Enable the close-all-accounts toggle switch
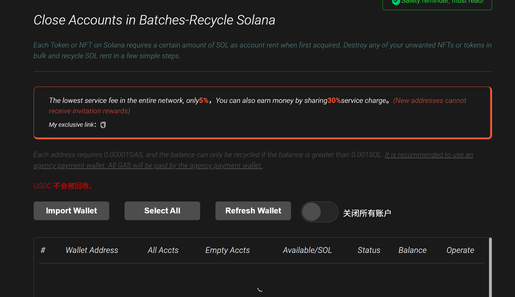The image size is (515, 297). pos(319,212)
